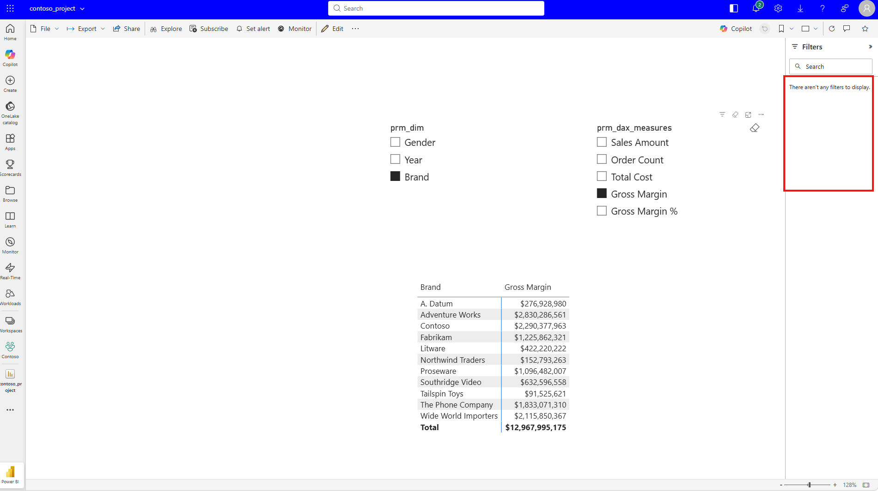Expand the contoso_project title dropdown
This screenshot has width=878, height=492.
[82, 9]
